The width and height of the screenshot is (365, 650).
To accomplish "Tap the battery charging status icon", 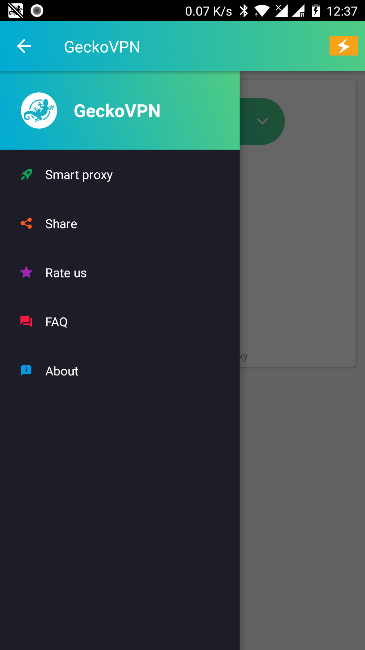I will 316,11.
